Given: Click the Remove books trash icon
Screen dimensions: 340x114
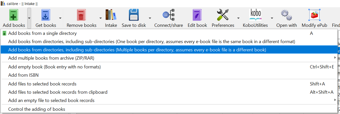Looking at the screenshot, I should pyautogui.click(x=81, y=16).
